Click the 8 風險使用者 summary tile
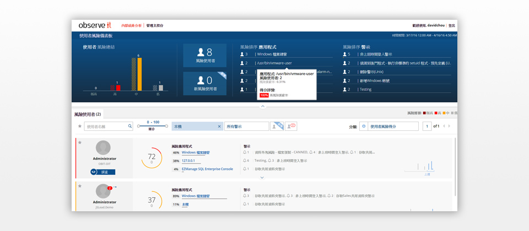Image resolution: width=529 pixels, height=231 pixels. pos(204,56)
